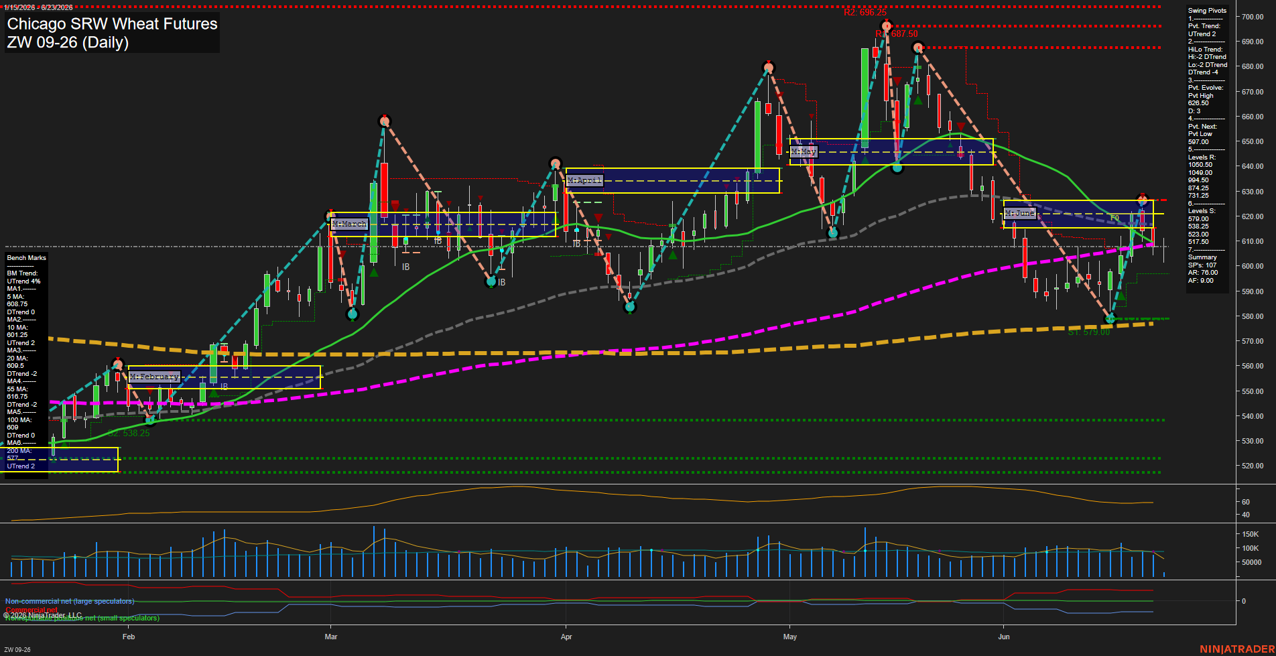Image resolution: width=1276 pixels, height=656 pixels.
Task: Select the 'S1: 579.00' support label
Action: pos(1089,332)
